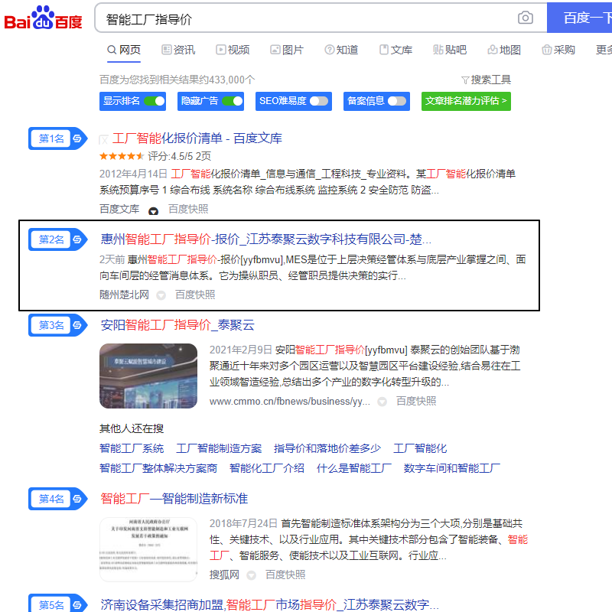The width and height of the screenshot is (612, 612).
Task: Open camera image search icon
Action: [x=525, y=18]
